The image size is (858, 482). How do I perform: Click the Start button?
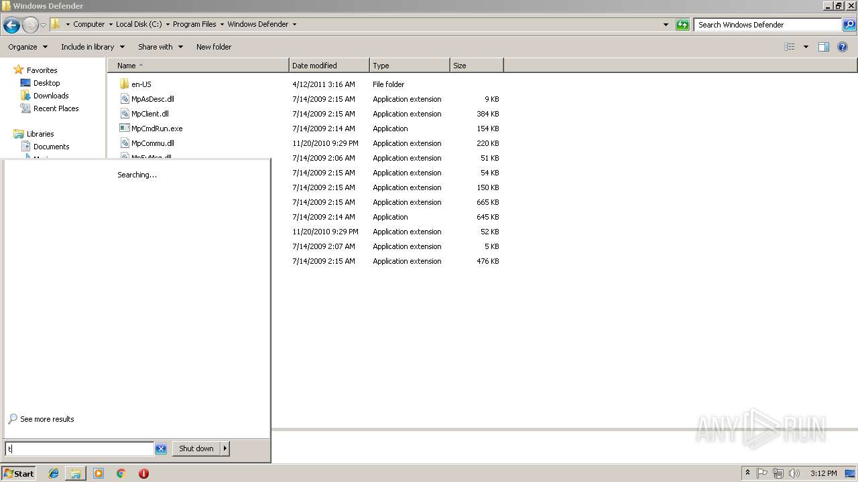tap(19, 473)
